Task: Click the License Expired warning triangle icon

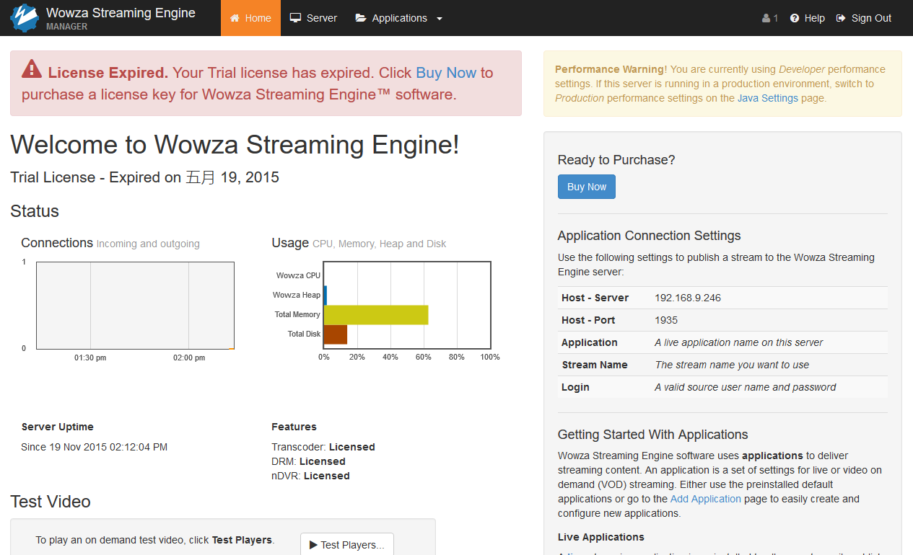Action: (32, 69)
